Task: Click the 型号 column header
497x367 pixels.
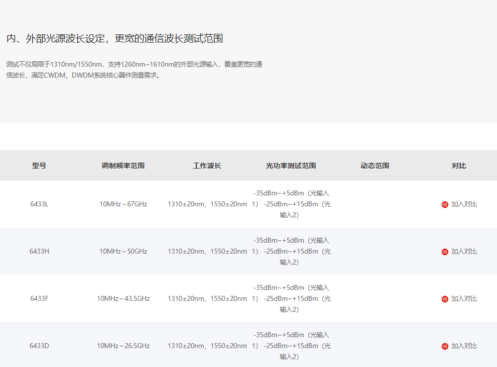Action: point(39,166)
